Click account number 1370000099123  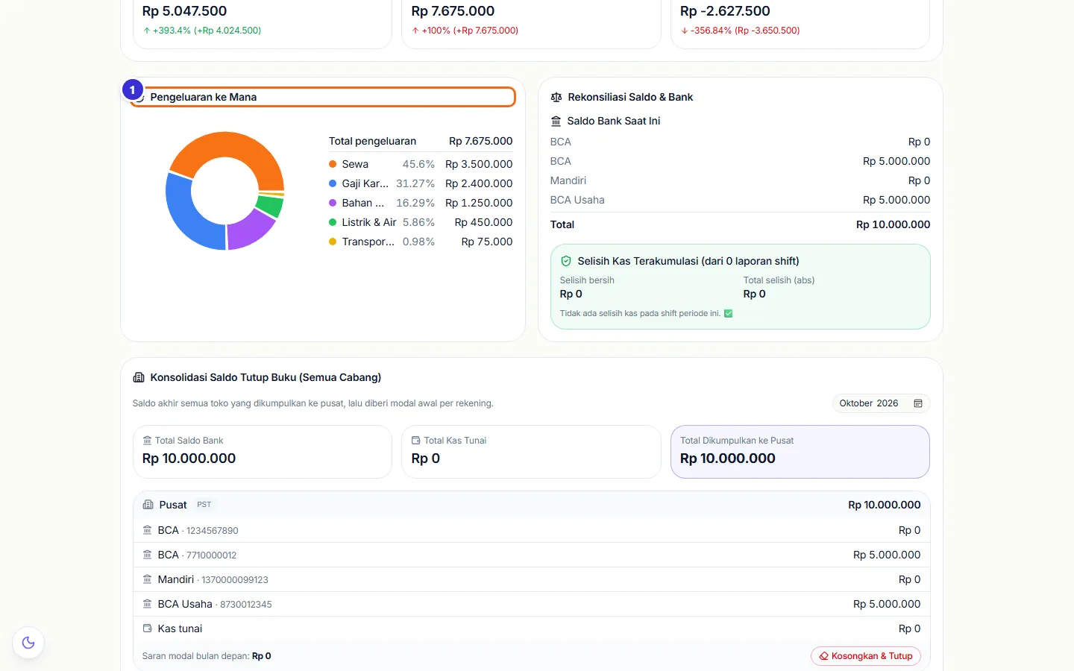pos(235,580)
